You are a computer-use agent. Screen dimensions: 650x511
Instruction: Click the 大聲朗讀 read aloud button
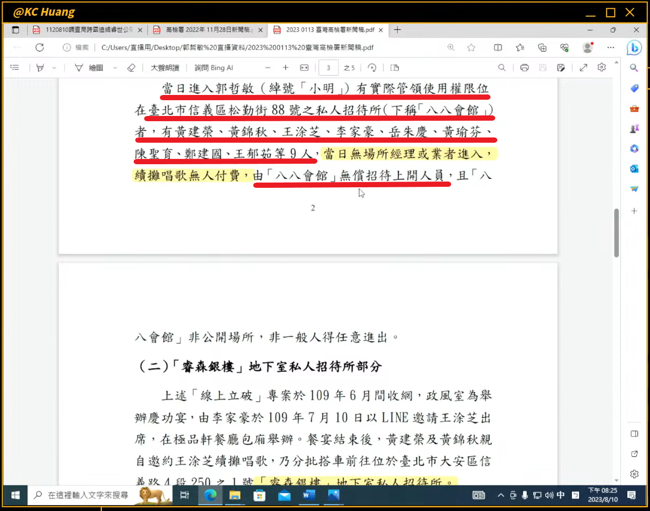tap(165, 68)
